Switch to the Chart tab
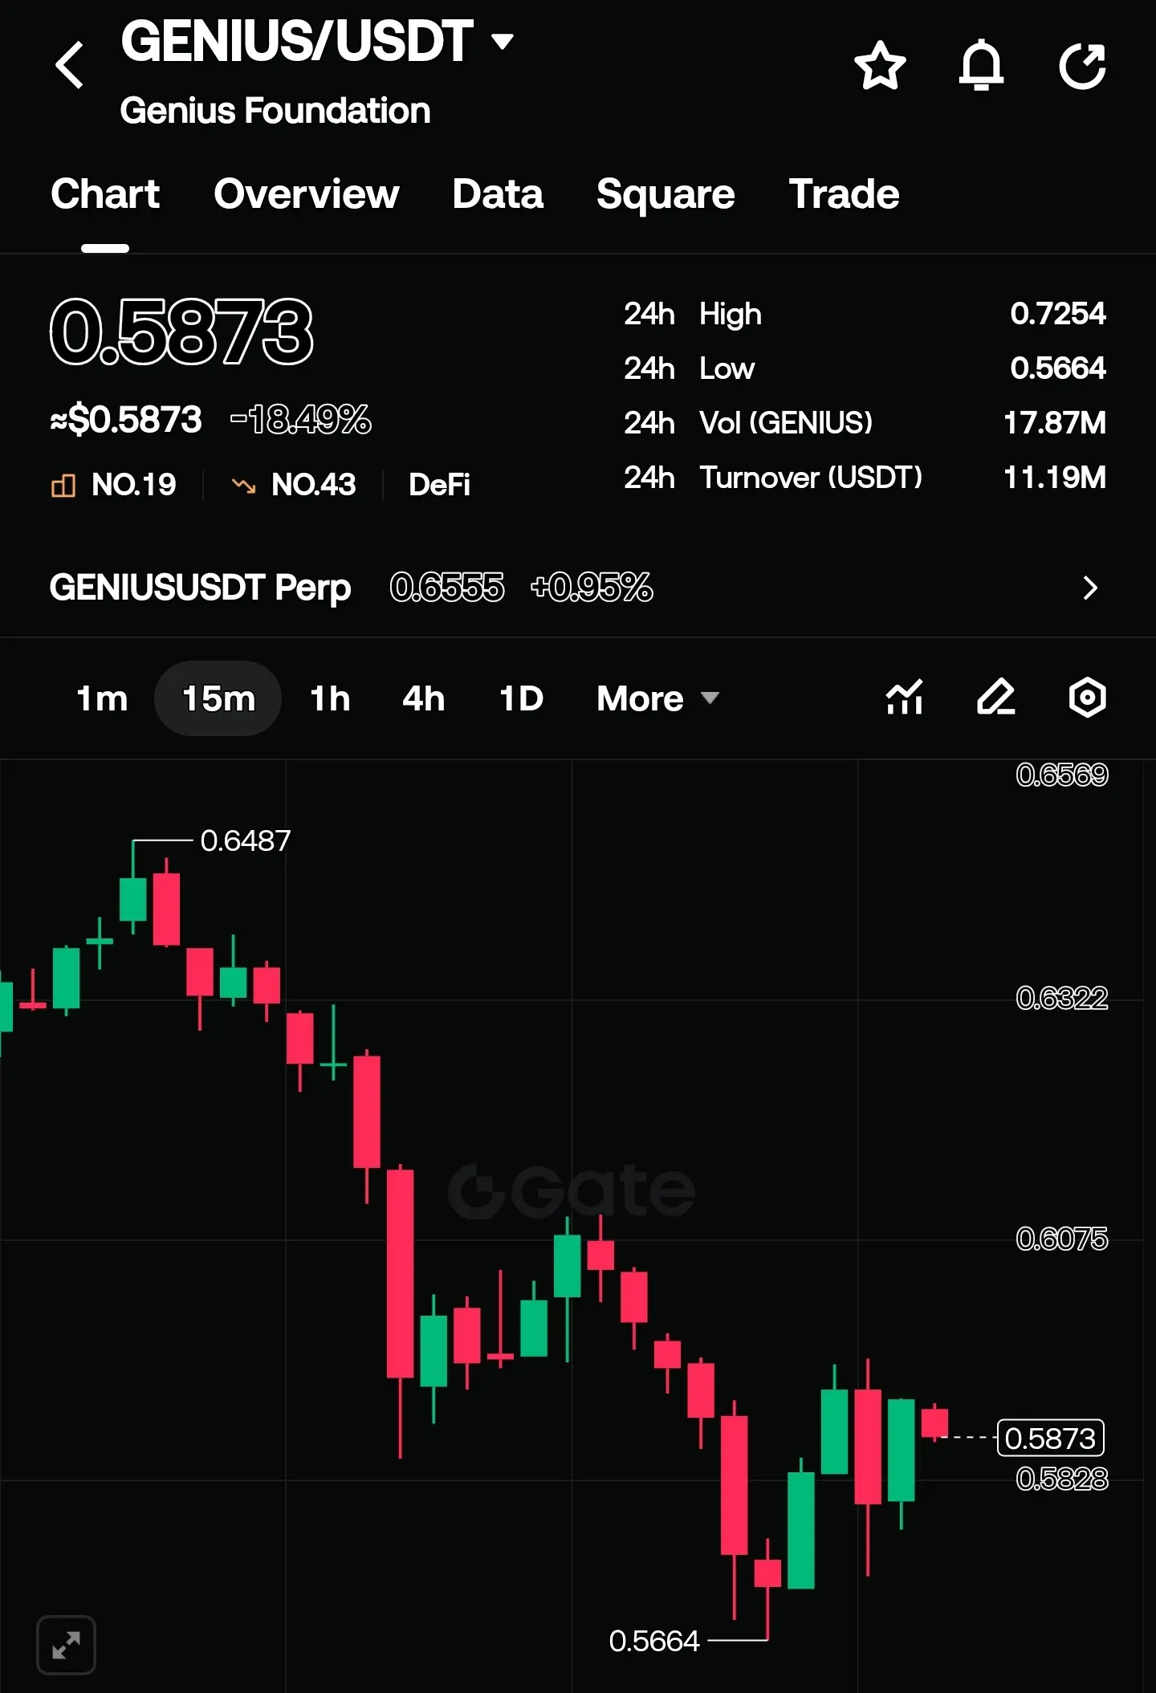The width and height of the screenshot is (1156, 1693). click(x=105, y=194)
